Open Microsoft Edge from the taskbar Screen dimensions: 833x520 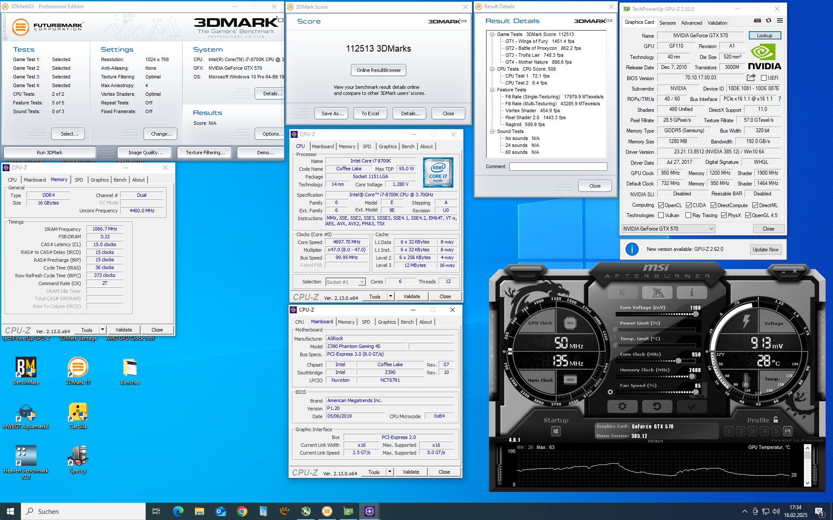click(178, 511)
